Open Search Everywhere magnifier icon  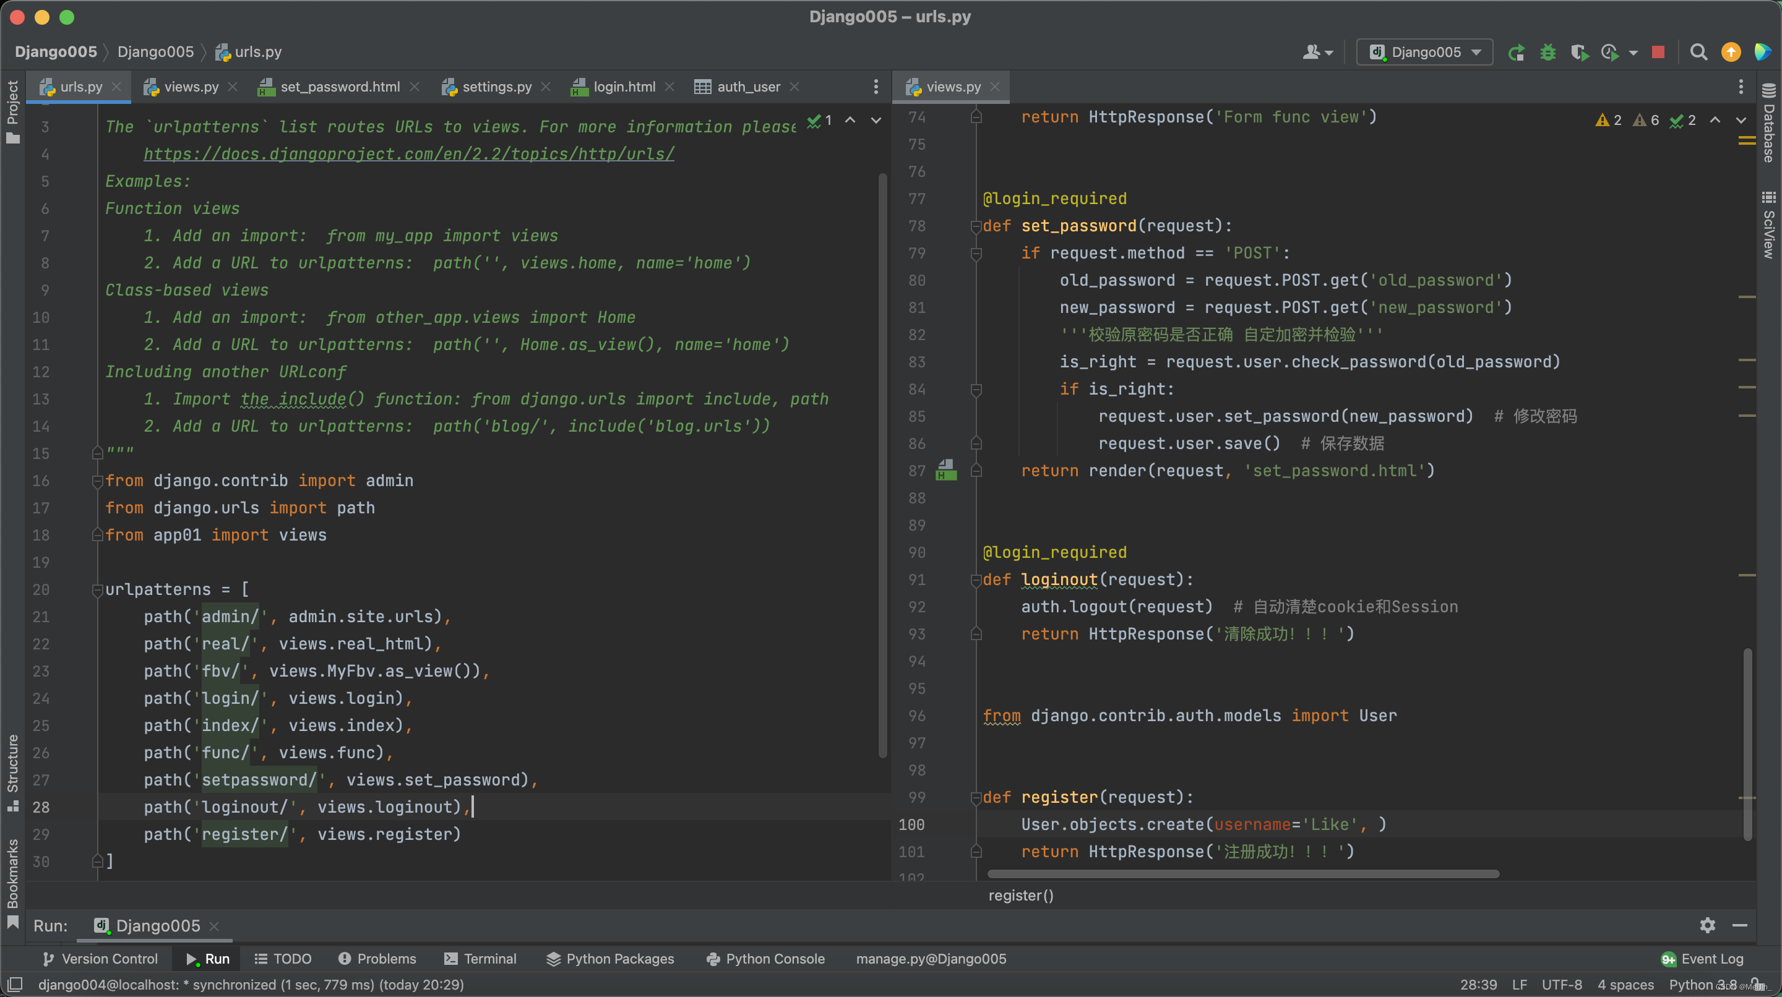click(1698, 53)
